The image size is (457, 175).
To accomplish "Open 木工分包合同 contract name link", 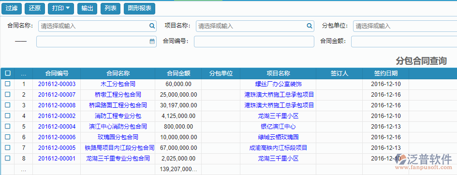I will pos(118,84).
